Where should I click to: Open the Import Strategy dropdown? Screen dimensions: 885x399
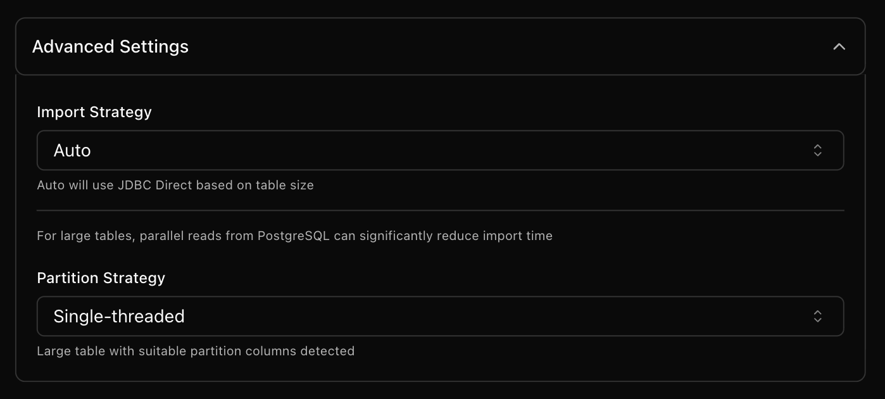[x=441, y=150]
